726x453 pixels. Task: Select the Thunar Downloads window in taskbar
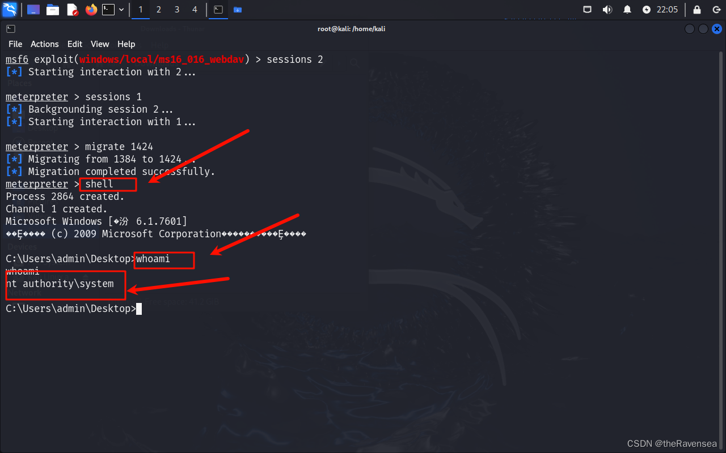(x=238, y=10)
